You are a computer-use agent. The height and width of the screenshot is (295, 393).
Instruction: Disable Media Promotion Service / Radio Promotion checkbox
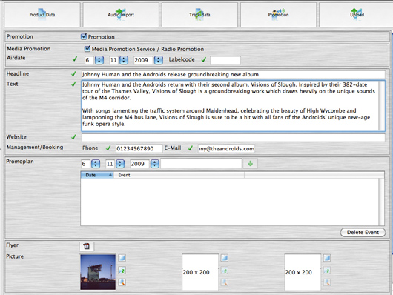click(87, 48)
